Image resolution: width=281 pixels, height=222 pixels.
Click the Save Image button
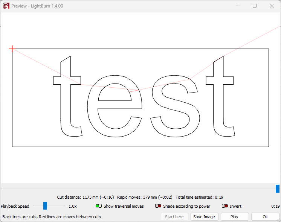point(204,217)
